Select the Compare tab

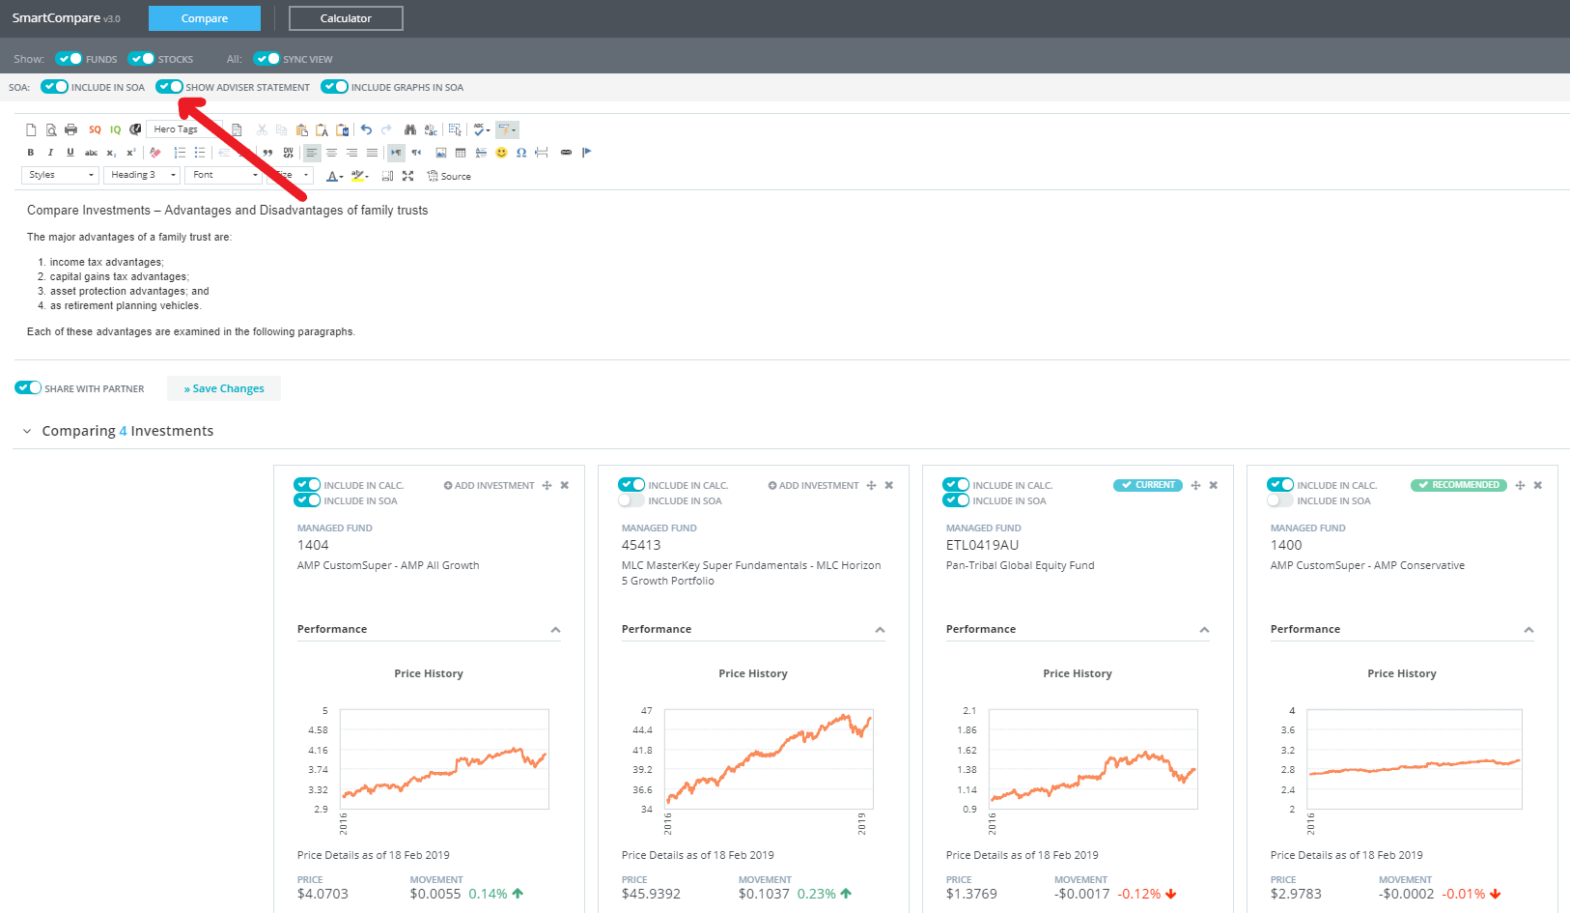[205, 18]
